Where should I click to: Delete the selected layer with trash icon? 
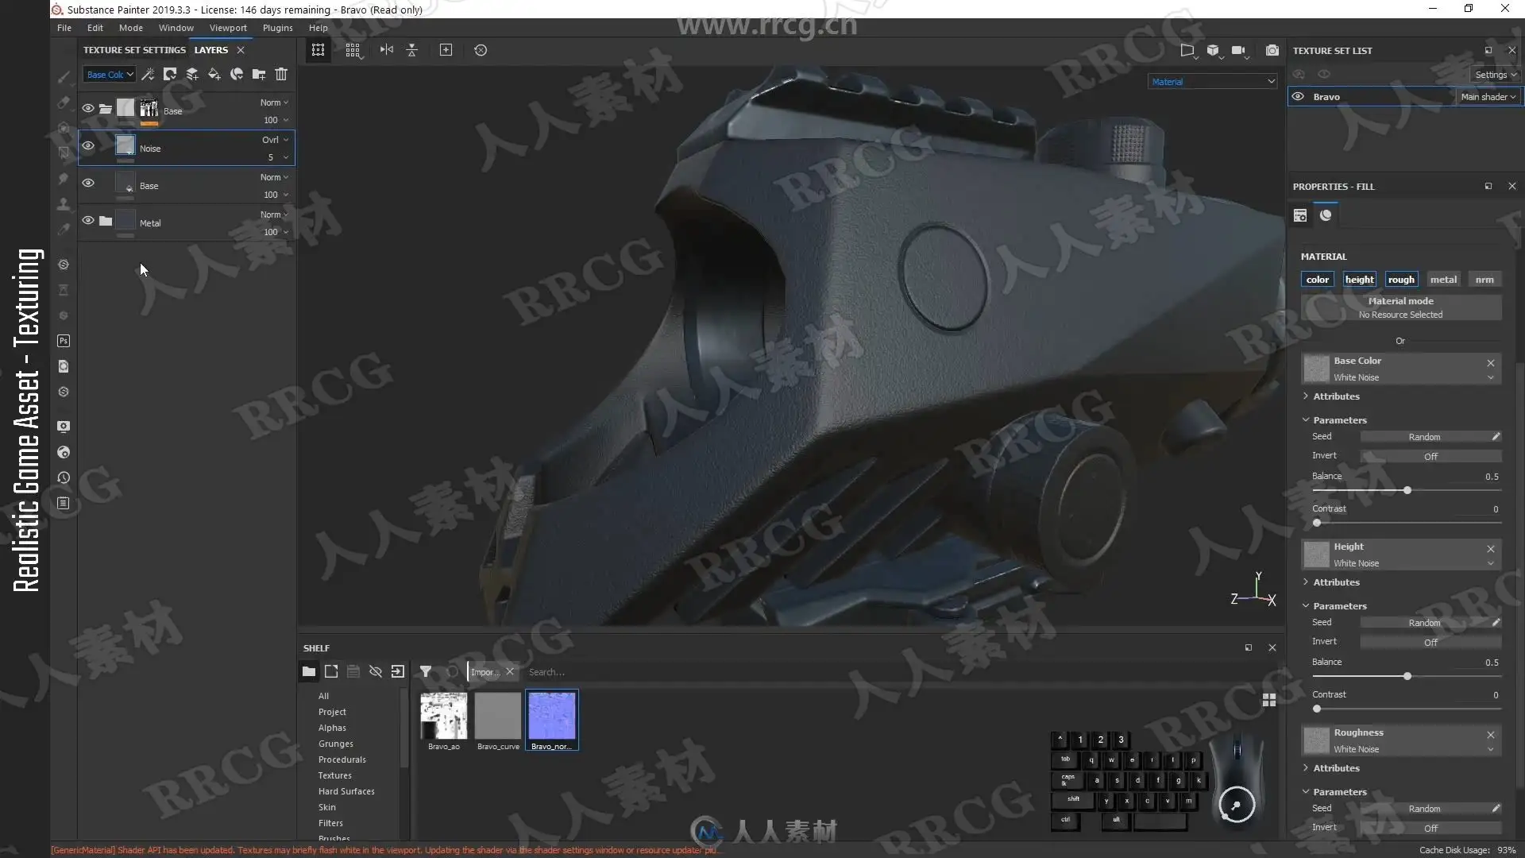pos(281,75)
